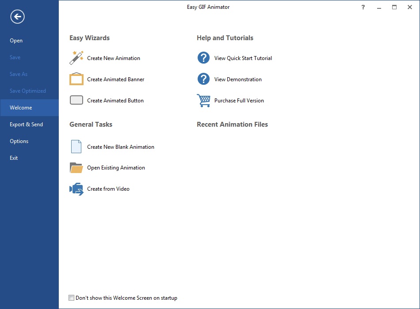
Task: Choose Exit in the sidebar
Action: tap(29, 158)
